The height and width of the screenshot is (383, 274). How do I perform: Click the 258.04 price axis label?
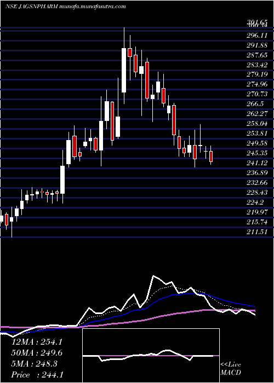coord(257,124)
